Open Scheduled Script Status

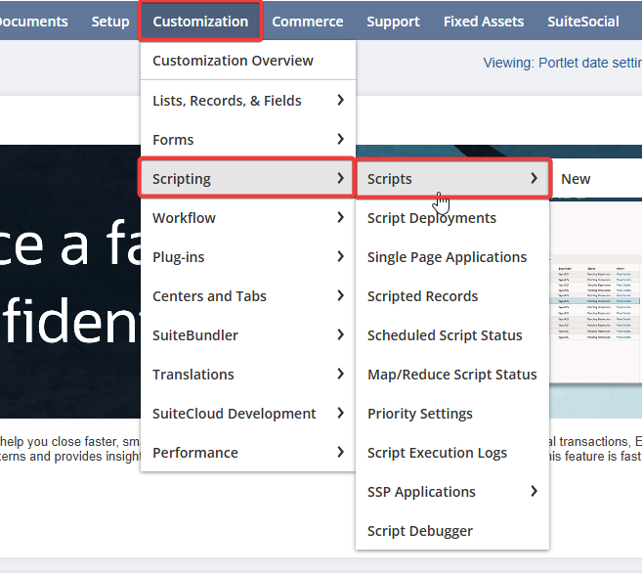pyautogui.click(x=452, y=335)
